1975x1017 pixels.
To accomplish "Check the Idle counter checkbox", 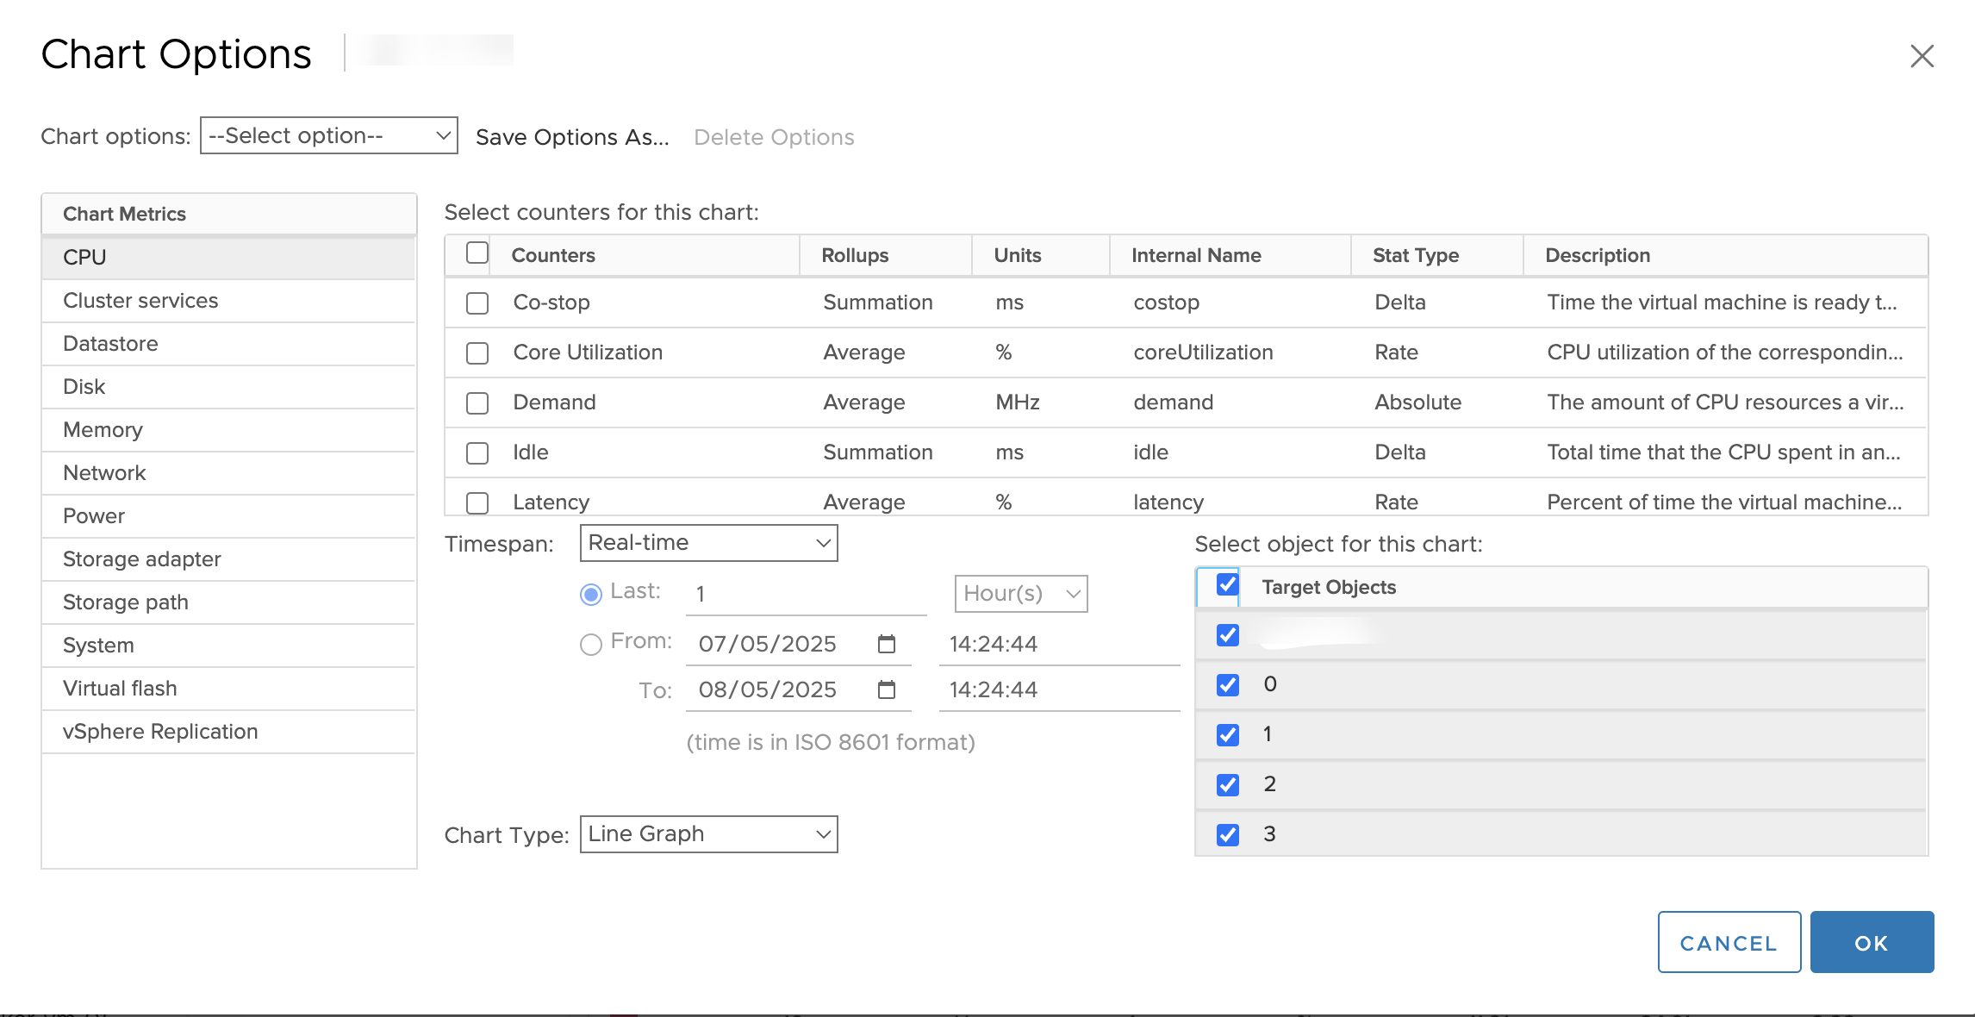I will (x=477, y=452).
